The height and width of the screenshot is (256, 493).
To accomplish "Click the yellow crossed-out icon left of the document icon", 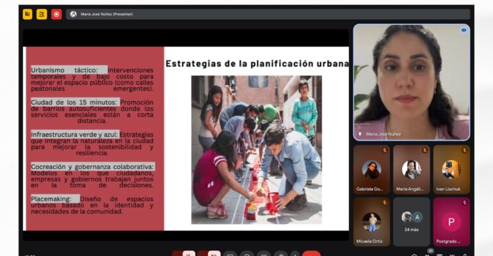I will (27, 14).
